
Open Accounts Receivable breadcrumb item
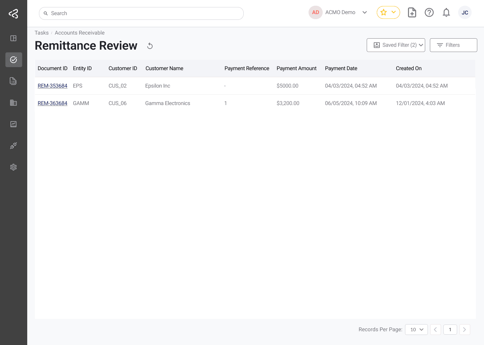click(x=80, y=33)
